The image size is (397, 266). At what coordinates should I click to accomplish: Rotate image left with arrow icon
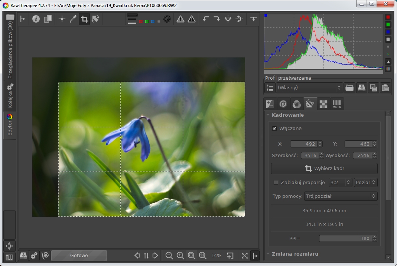[x=205, y=19]
